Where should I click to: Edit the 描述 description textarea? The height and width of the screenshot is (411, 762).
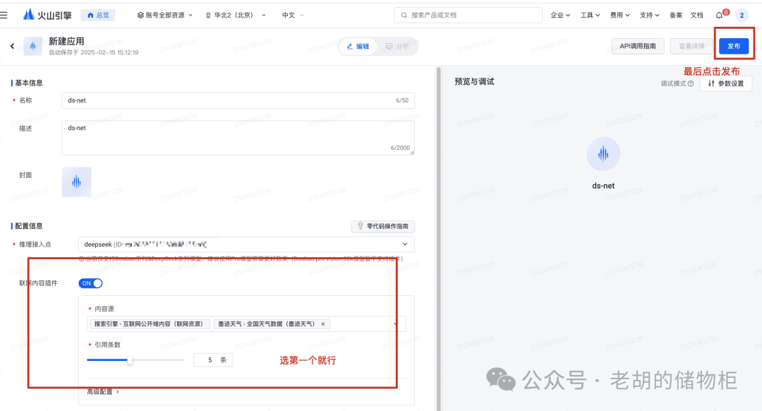(x=238, y=138)
